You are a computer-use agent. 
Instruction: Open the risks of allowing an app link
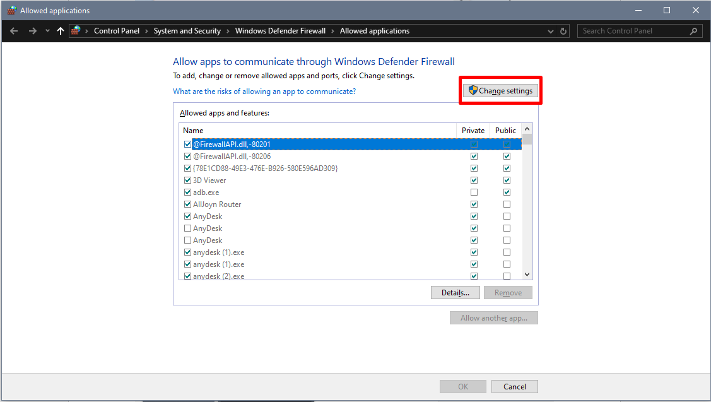coord(264,92)
